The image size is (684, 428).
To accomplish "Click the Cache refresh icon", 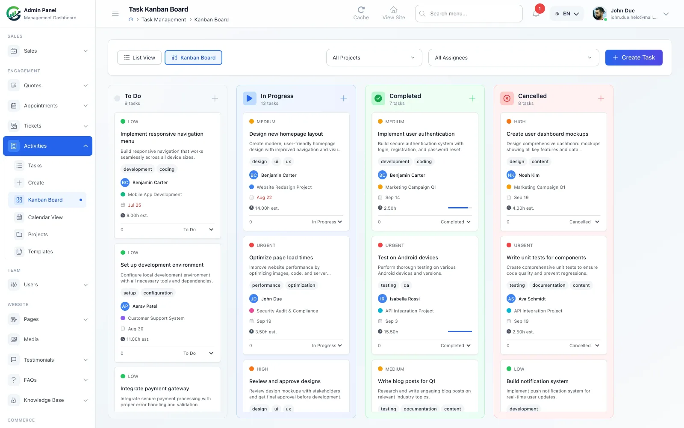I will [x=361, y=9].
